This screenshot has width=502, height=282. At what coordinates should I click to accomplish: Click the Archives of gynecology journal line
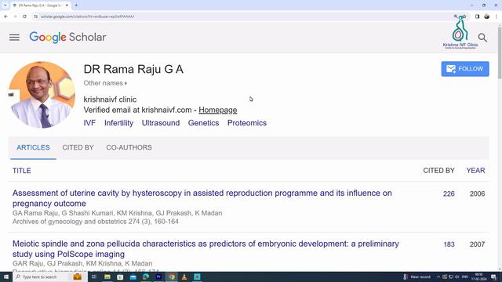pos(96,222)
